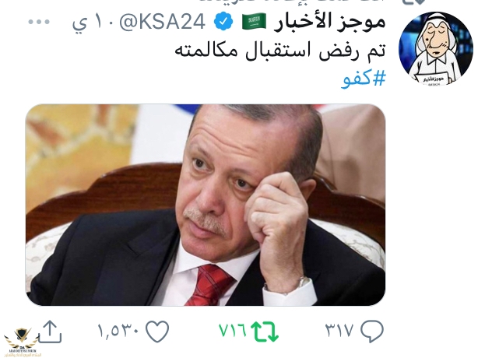The height and width of the screenshot is (358, 492).
Task: Click the tweet text تم رفض استقبال مكالمته
Action: pos(280,51)
